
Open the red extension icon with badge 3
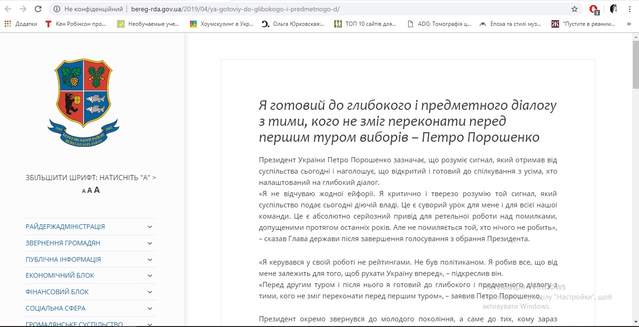pyautogui.click(x=594, y=9)
